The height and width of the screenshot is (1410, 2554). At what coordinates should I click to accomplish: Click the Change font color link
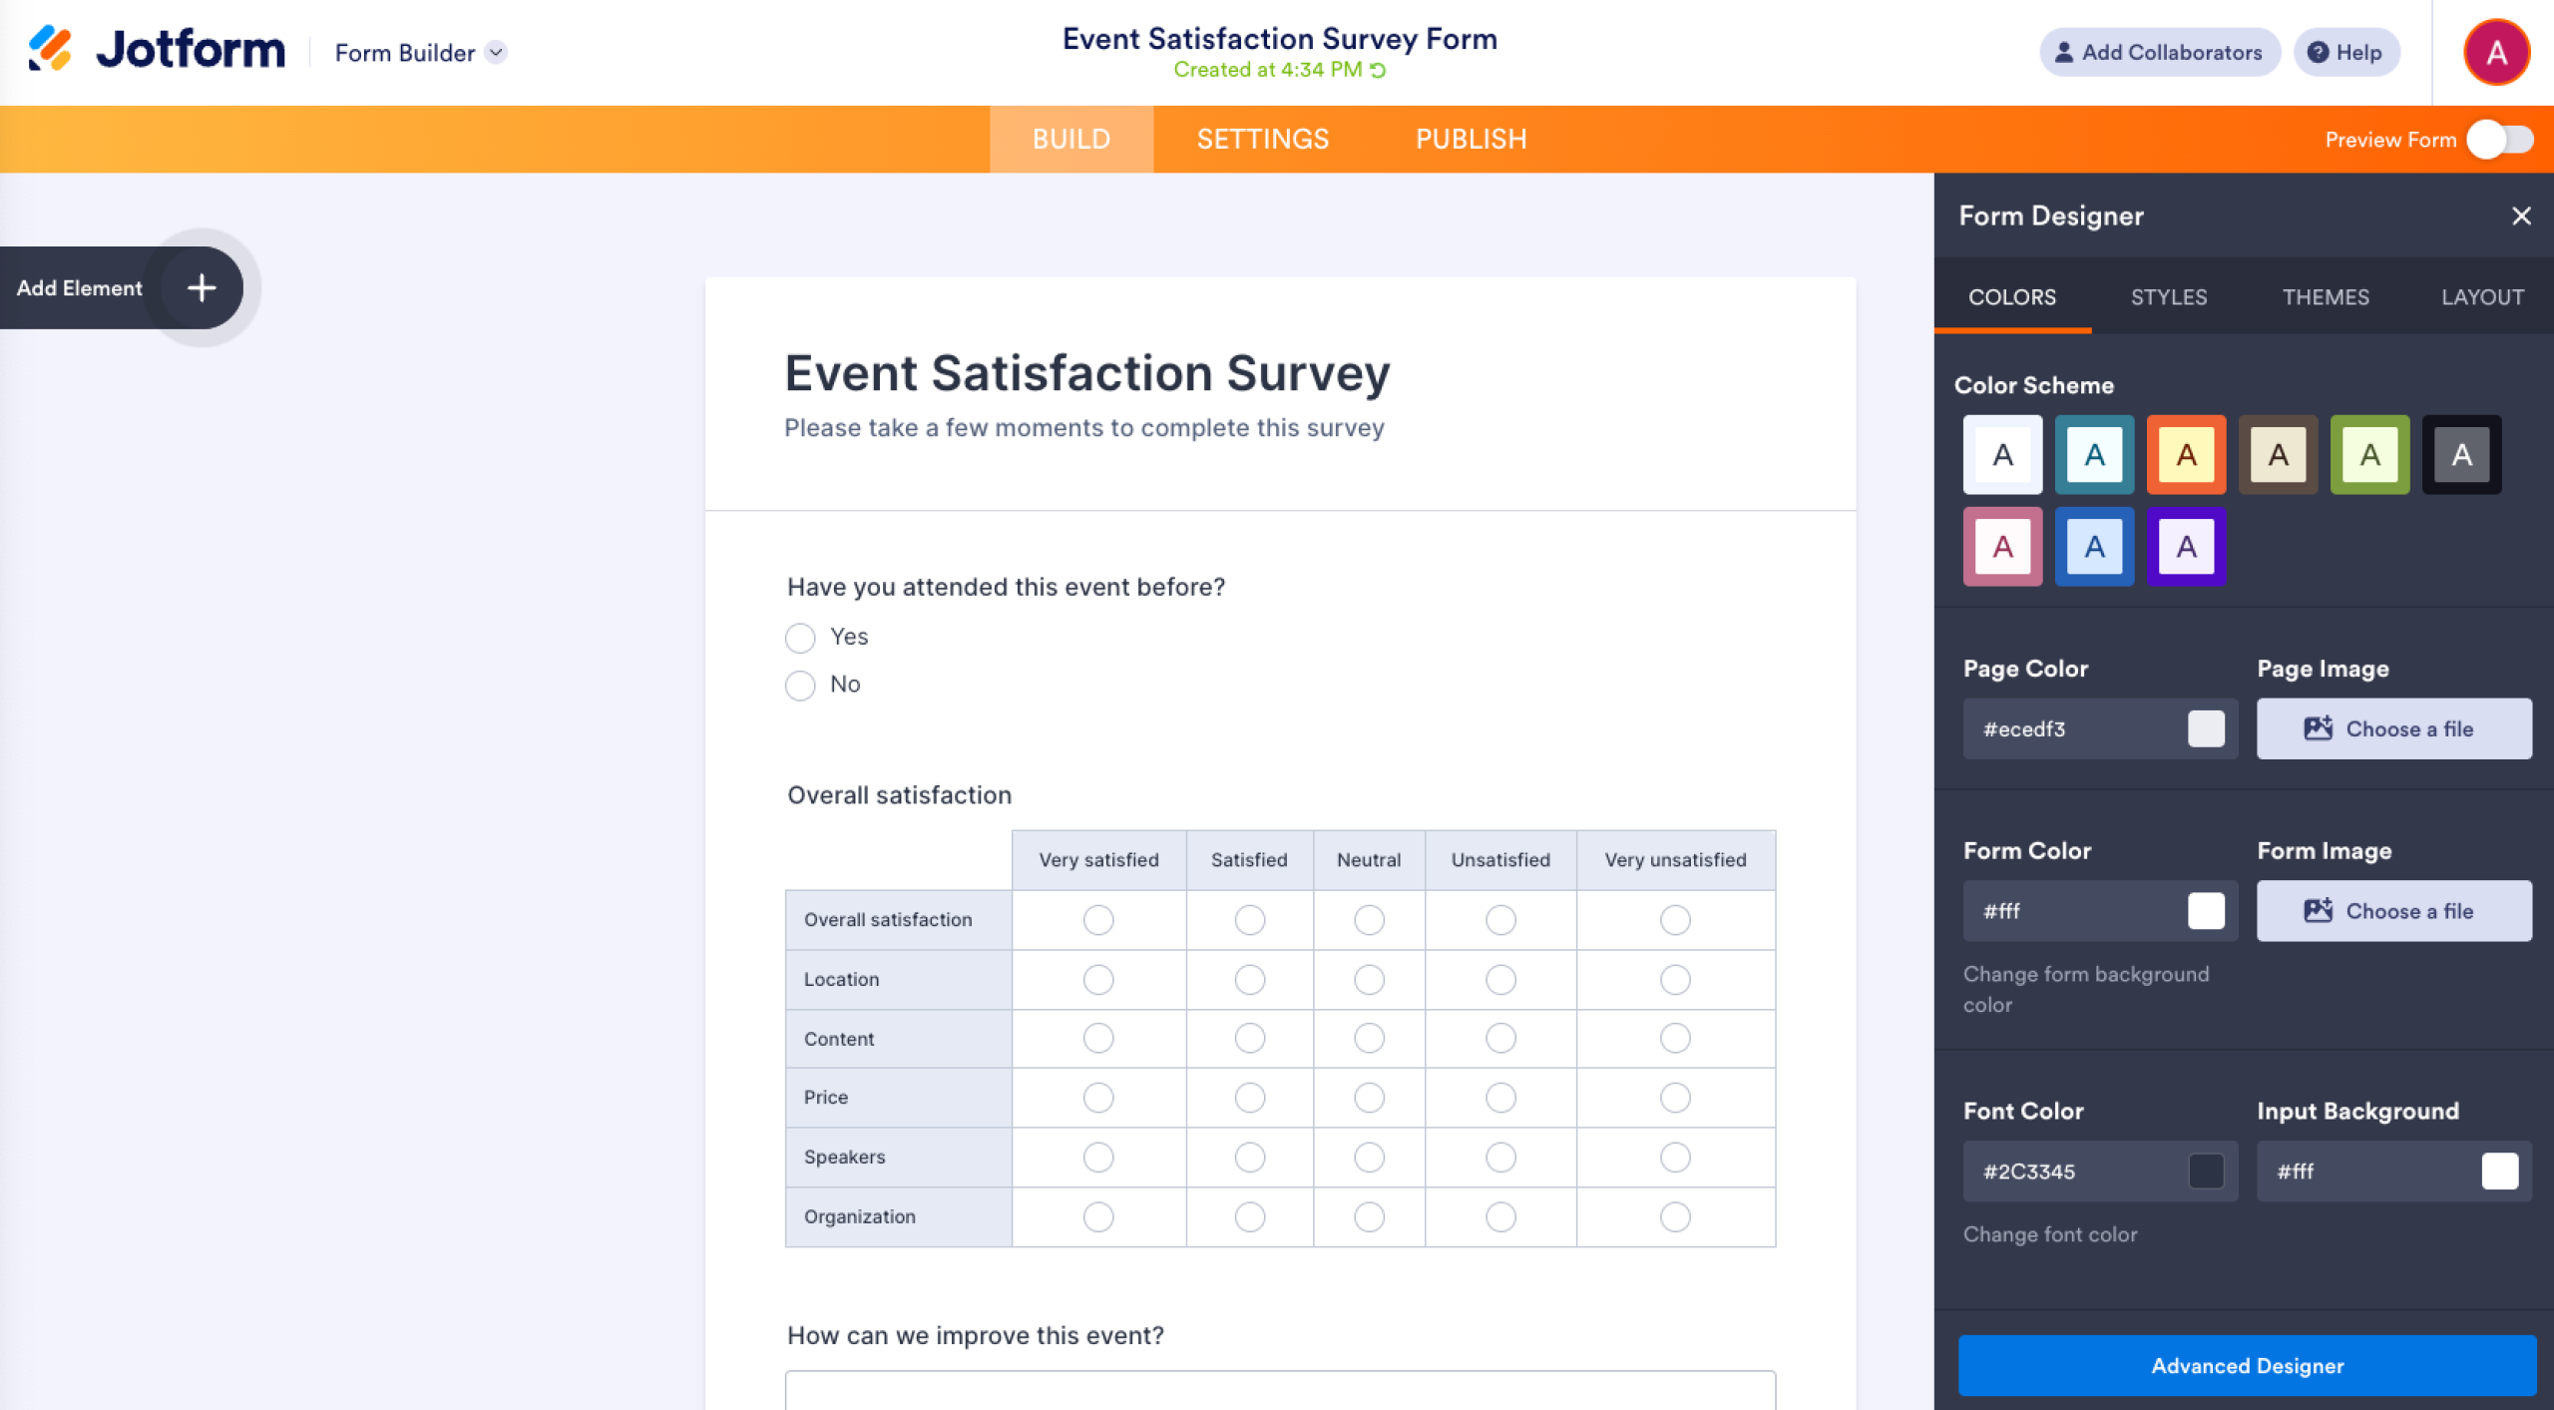2049,1234
